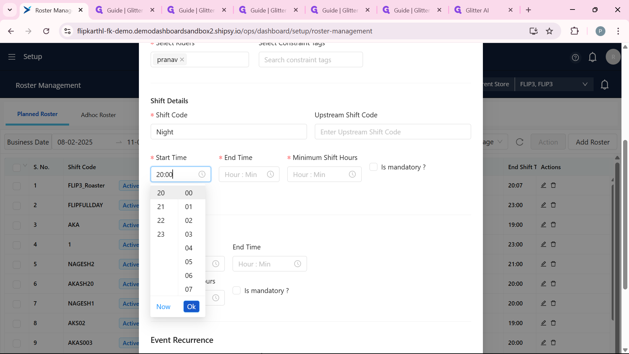Click the Shift Code input containing Night

click(x=229, y=132)
